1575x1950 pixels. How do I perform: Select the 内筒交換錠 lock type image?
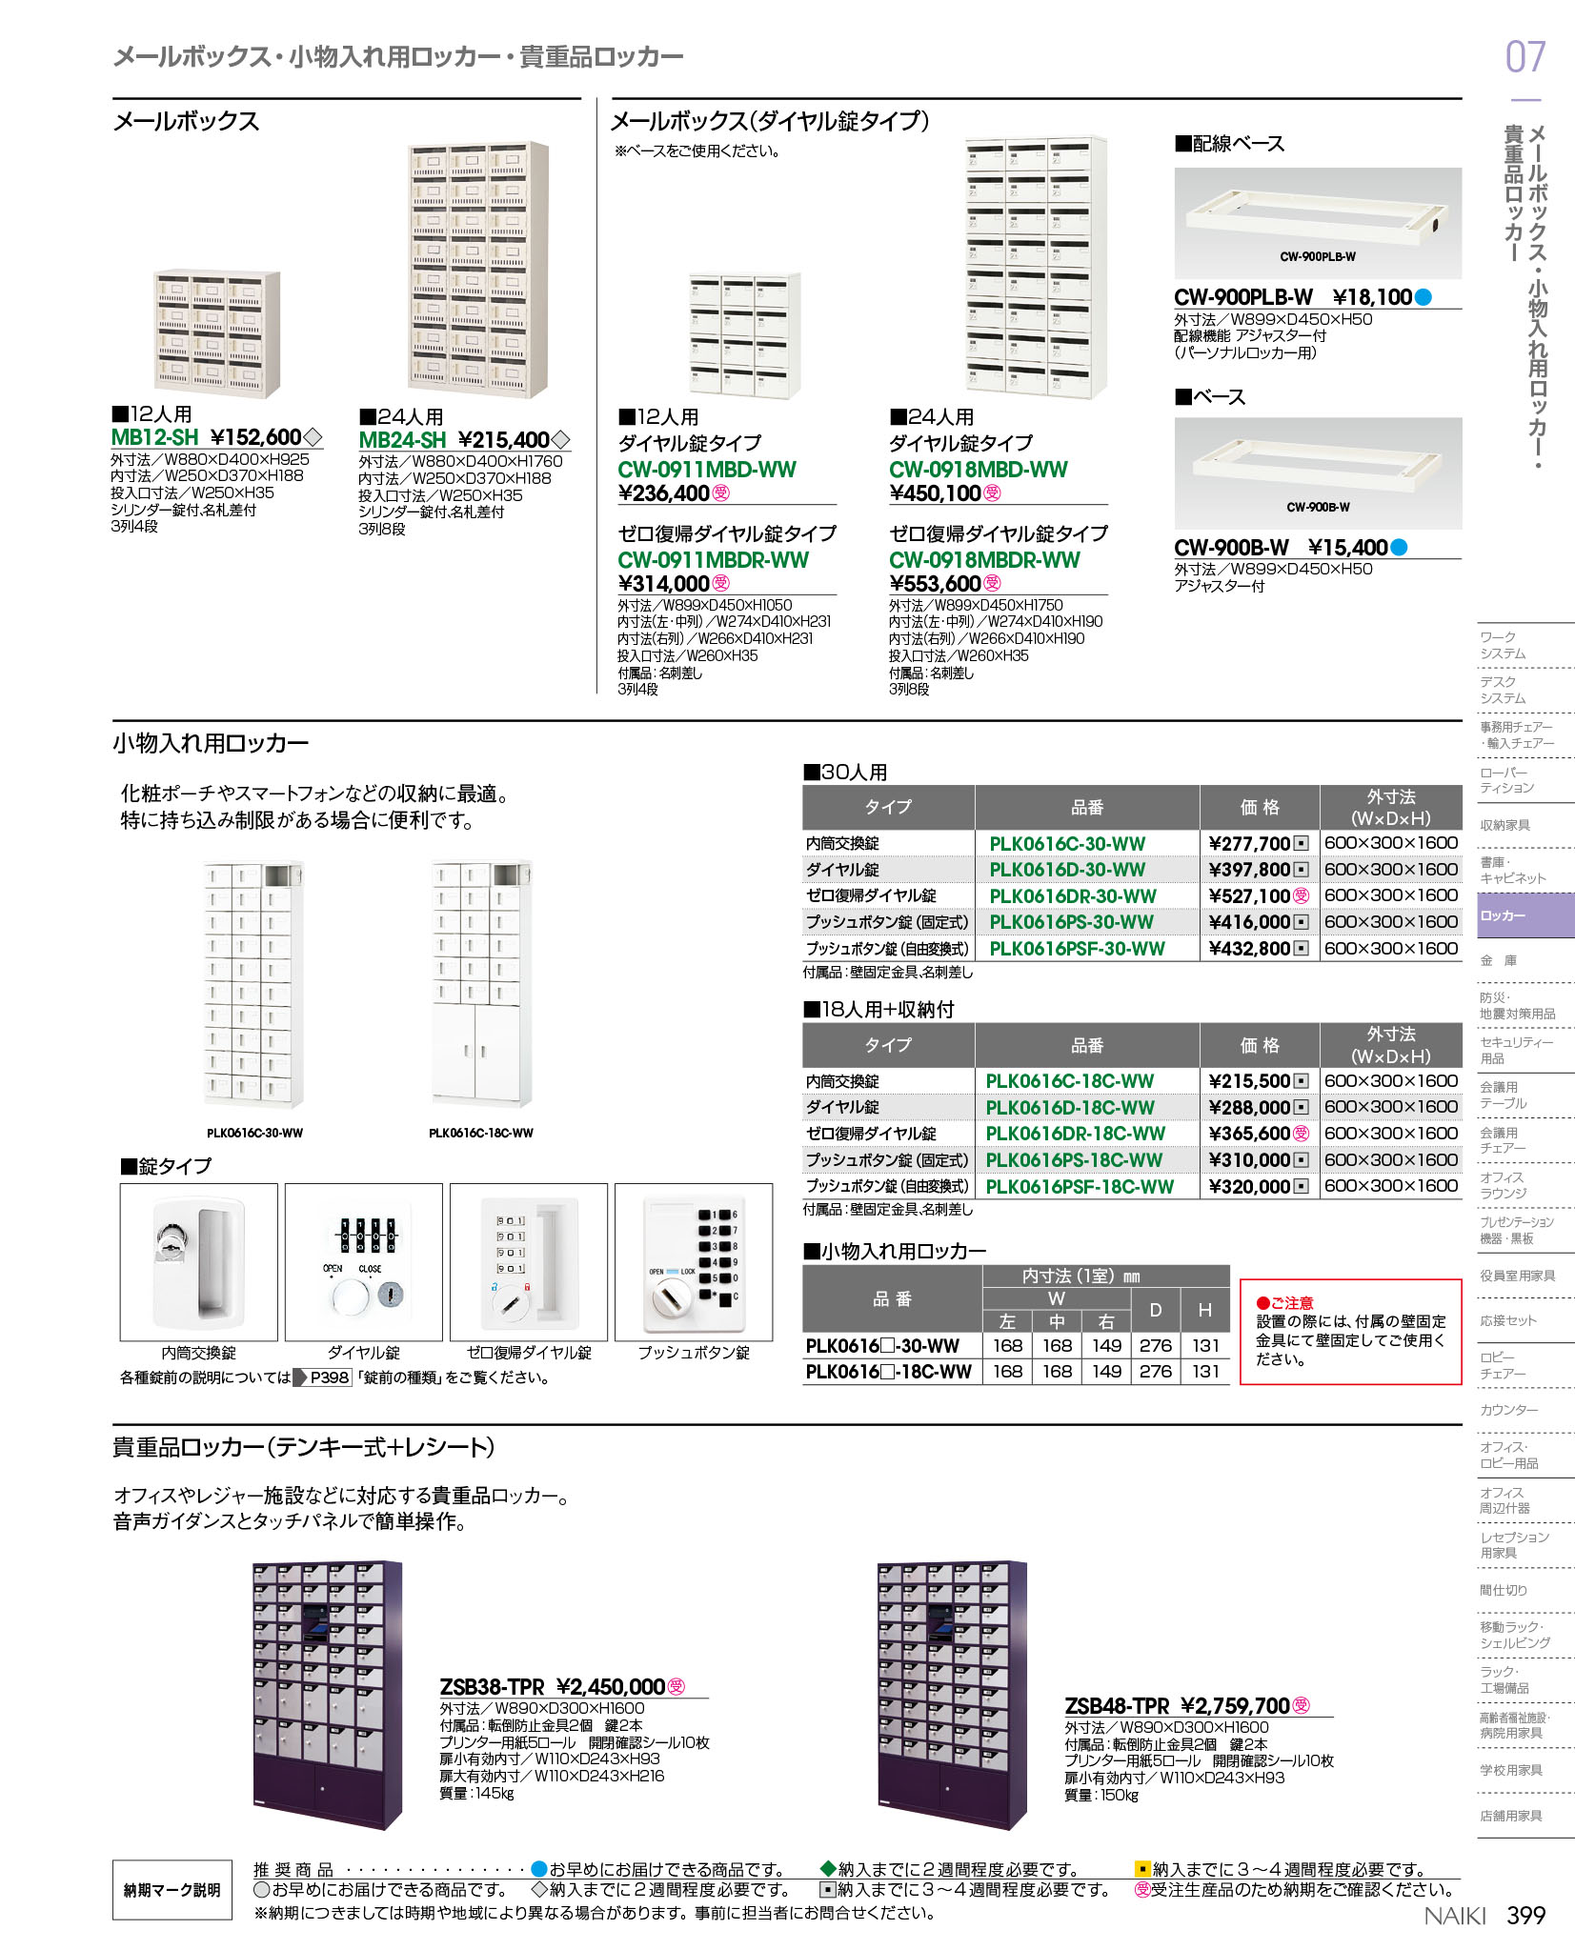[198, 1261]
